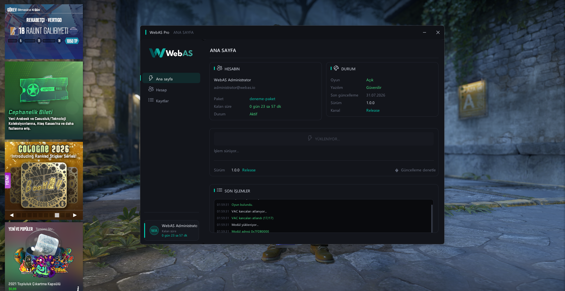Viewport: 565px width, 291px height.
Task: Click the milestone 5 diamond marker
Action: [21, 41]
